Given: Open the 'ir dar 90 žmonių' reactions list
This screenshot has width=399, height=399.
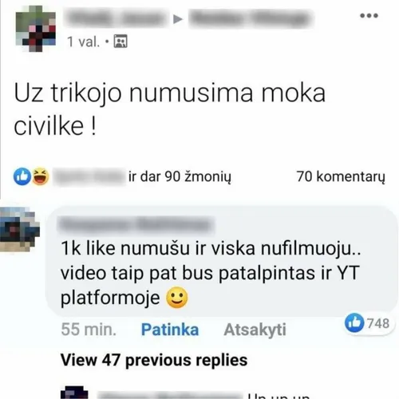Looking at the screenshot, I should click(x=180, y=176).
